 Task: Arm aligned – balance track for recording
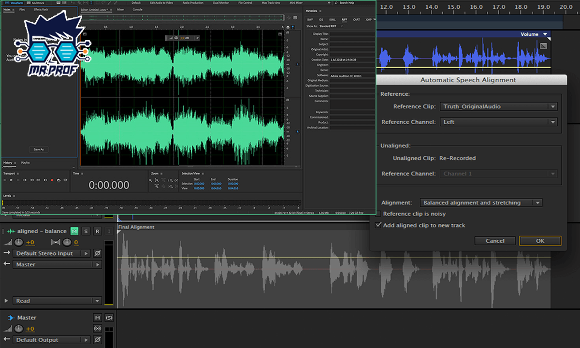(x=97, y=231)
